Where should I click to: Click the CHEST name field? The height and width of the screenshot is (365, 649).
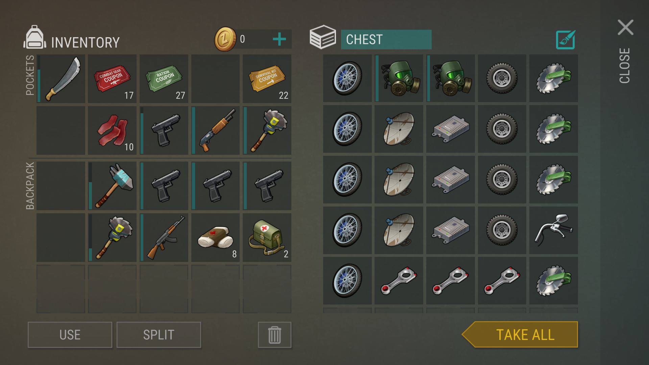pos(386,40)
